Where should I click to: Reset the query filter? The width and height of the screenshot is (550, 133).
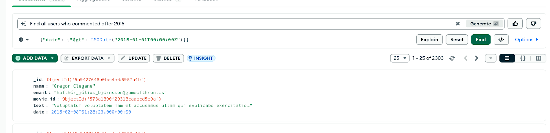[457, 40]
